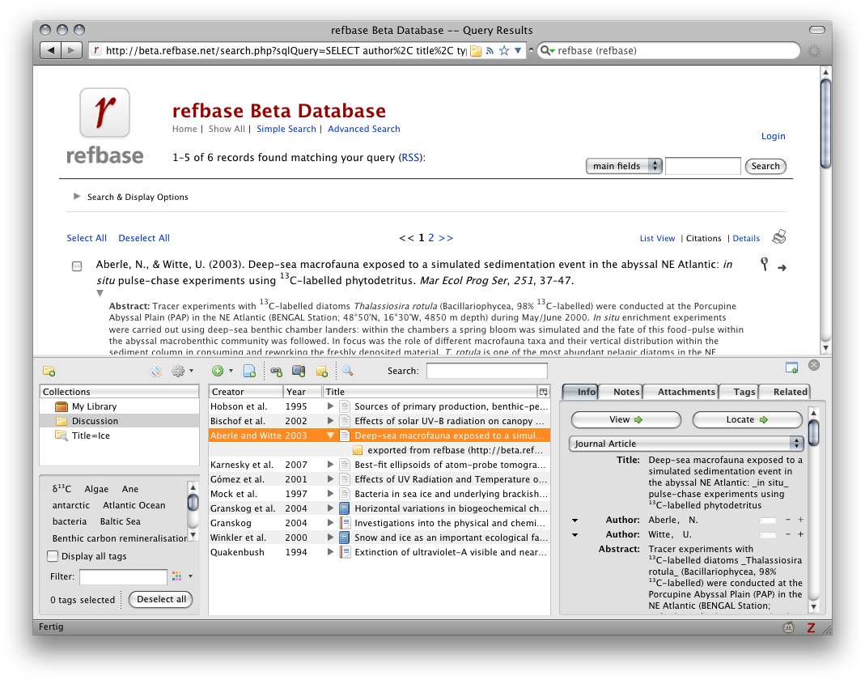Open column picker icon in items list header
The image size is (865, 680).
pos(544,392)
